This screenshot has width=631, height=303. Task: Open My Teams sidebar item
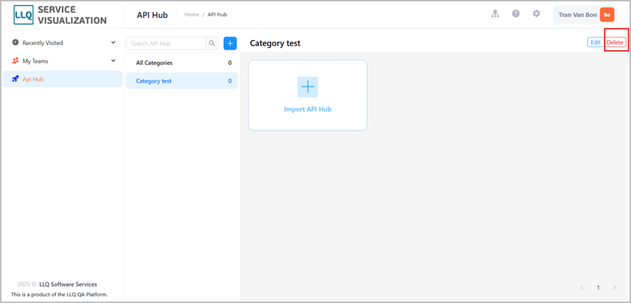62,61
